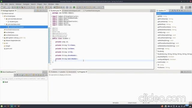Click the 'private String rollNo;' code line
Viewport: 192px width, 108px height.
click(x=64, y=52)
